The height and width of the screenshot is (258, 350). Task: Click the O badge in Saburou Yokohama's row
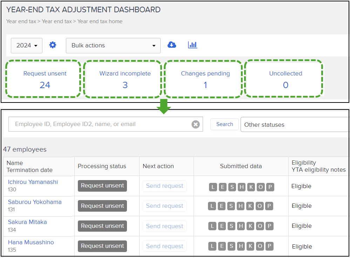[x=260, y=206]
